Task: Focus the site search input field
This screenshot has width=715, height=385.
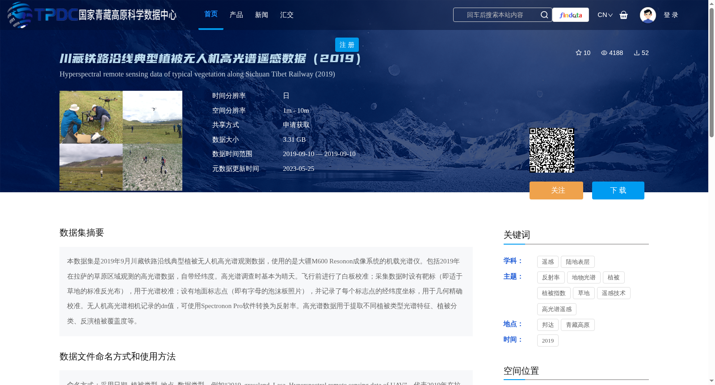Action: 496,15
